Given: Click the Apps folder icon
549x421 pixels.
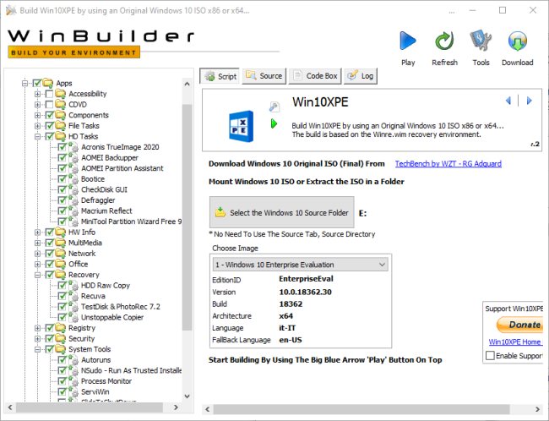Looking at the screenshot, I should click(48, 83).
